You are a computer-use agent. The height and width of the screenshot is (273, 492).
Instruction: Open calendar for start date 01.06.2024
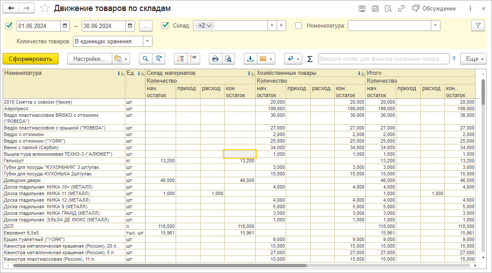[65, 26]
